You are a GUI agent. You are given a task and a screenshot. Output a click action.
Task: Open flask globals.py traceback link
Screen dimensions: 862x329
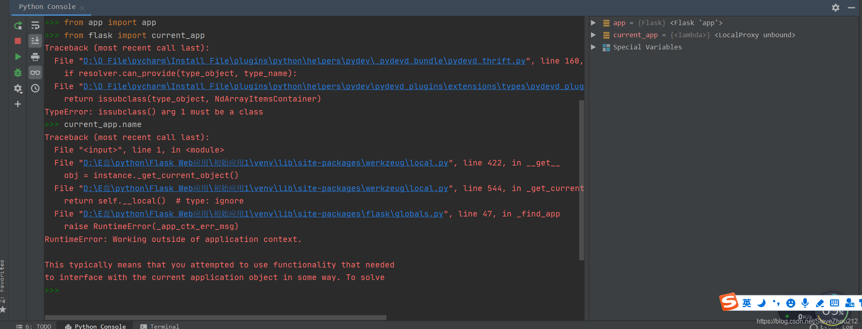coord(263,214)
